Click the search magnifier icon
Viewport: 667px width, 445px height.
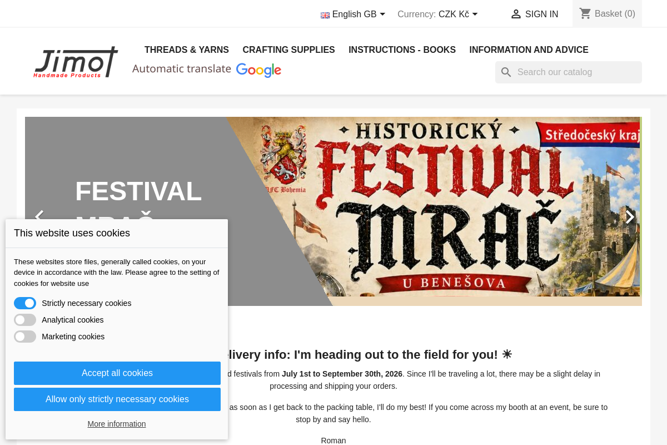(506, 72)
